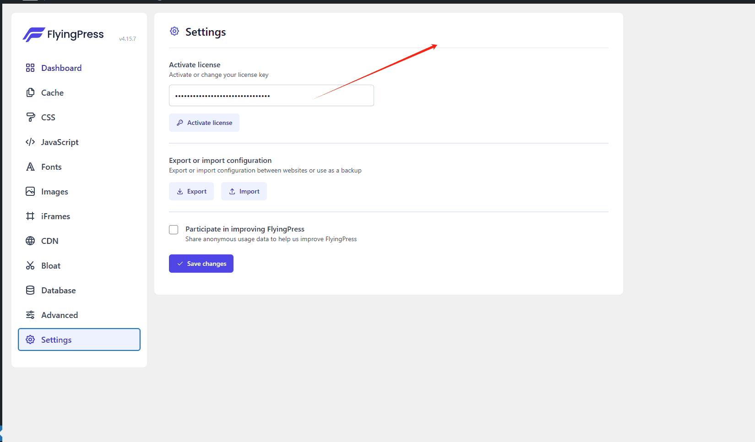The height and width of the screenshot is (442, 755).
Task: Click the iFrames frame icon
Action: tap(30, 216)
